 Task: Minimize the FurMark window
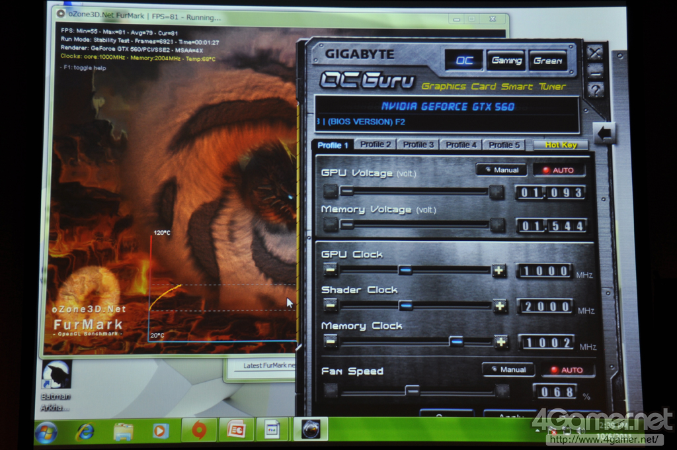point(456,19)
